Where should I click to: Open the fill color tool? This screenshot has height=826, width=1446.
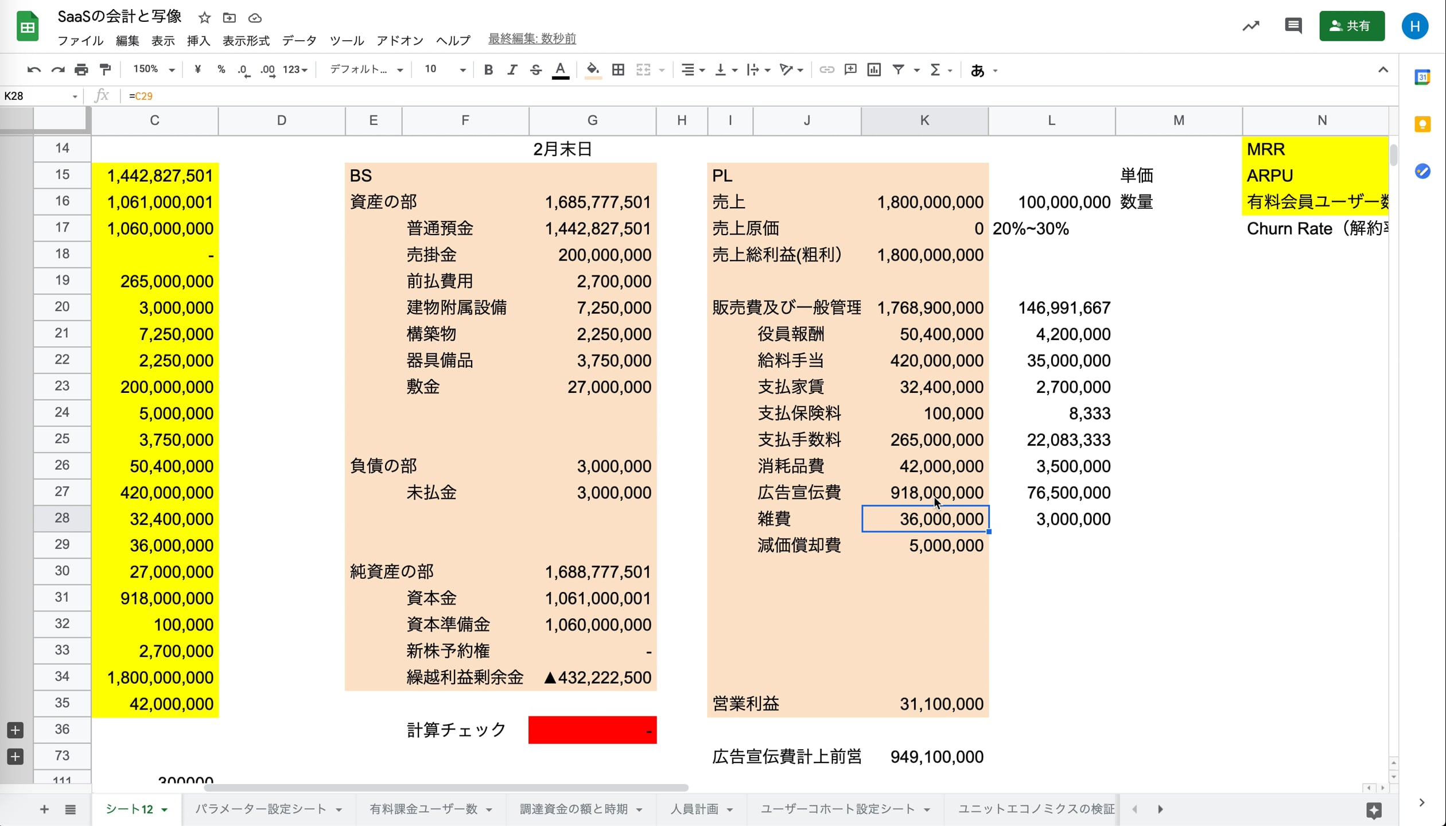click(593, 69)
